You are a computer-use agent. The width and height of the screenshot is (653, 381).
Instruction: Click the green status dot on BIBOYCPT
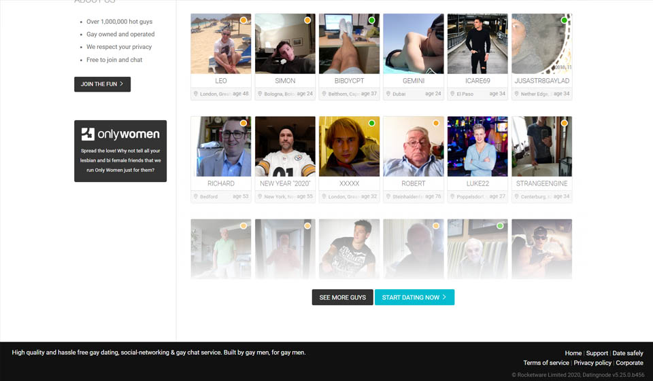pyautogui.click(x=371, y=20)
